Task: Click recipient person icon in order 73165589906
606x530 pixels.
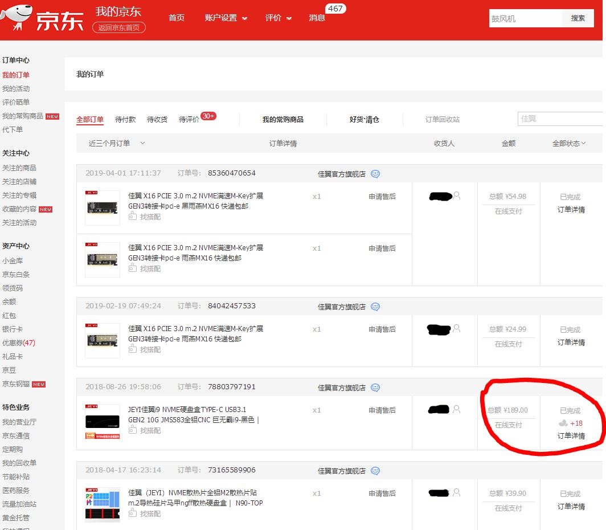Action: coord(457,492)
